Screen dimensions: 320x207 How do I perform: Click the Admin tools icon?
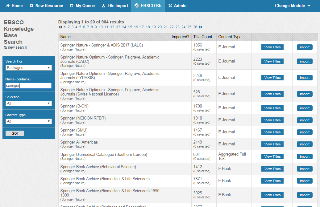click(170, 6)
